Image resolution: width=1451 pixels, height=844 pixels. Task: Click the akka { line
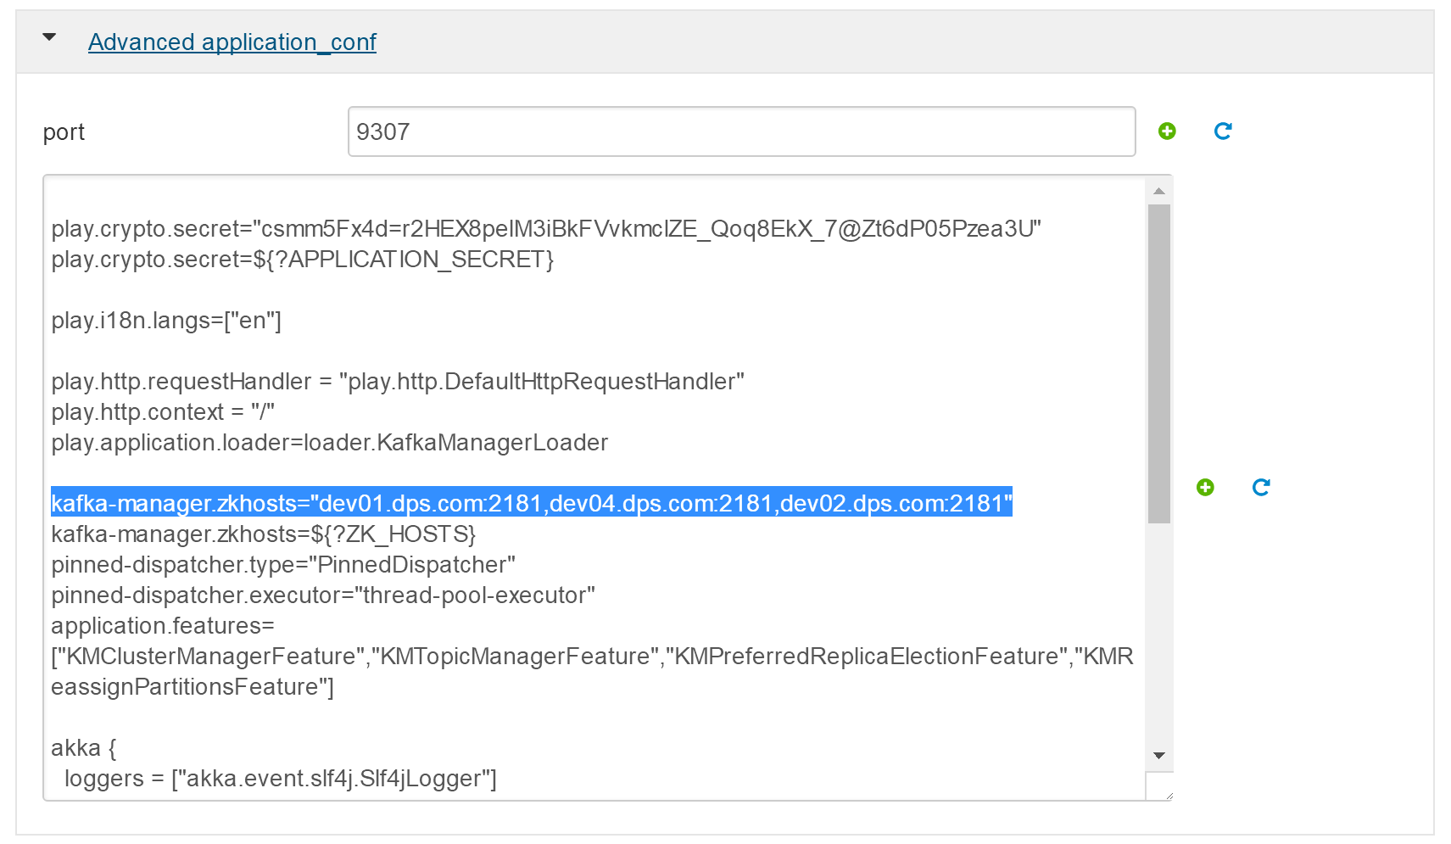[84, 747]
